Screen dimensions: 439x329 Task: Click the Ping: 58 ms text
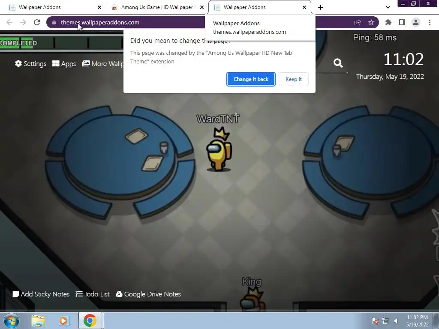pos(375,38)
